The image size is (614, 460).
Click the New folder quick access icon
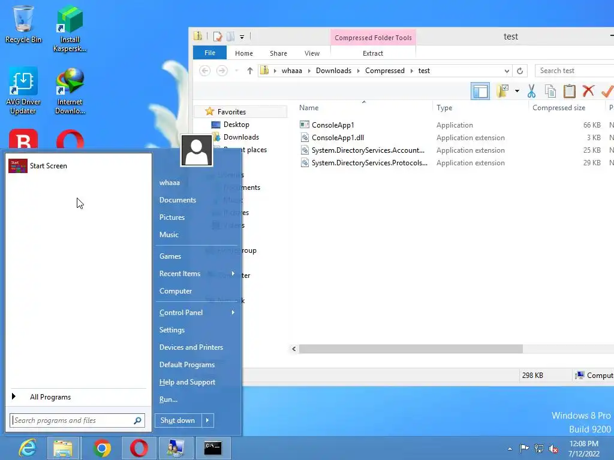[230, 37]
